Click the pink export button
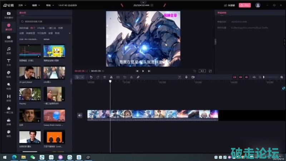 tap(245, 5)
